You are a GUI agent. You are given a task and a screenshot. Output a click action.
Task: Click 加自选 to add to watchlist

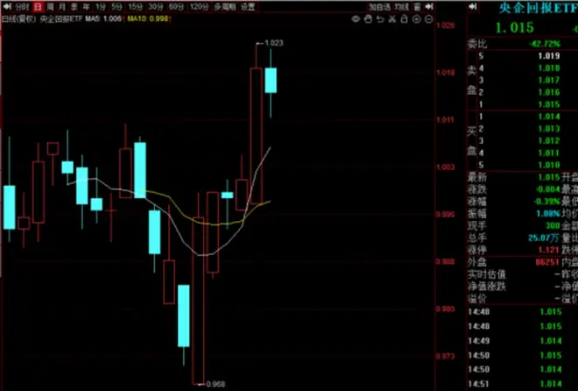(x=379, y=6)
